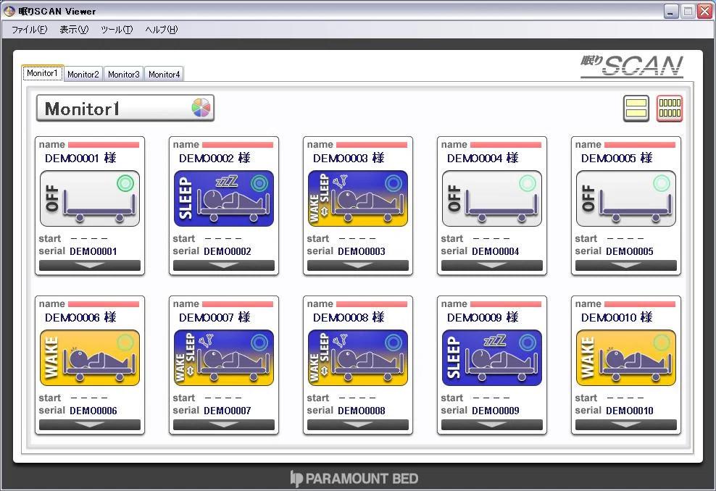This screenshot has height=491, width=716.
Task: Open the ファイル(F) menu
Action: [29, 30]
